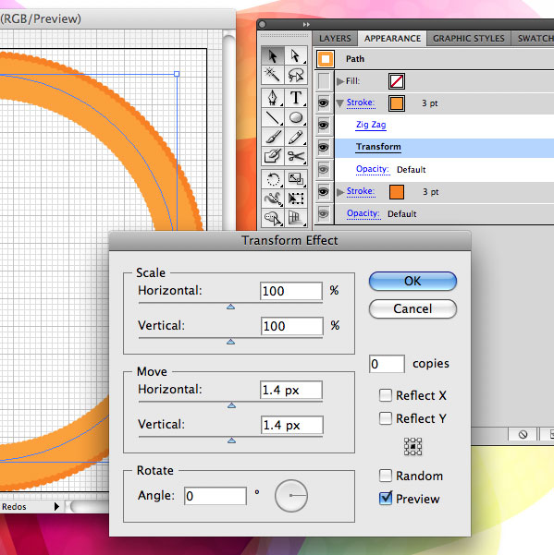Check the Random option
554x555 pixels.
(386, 476)
